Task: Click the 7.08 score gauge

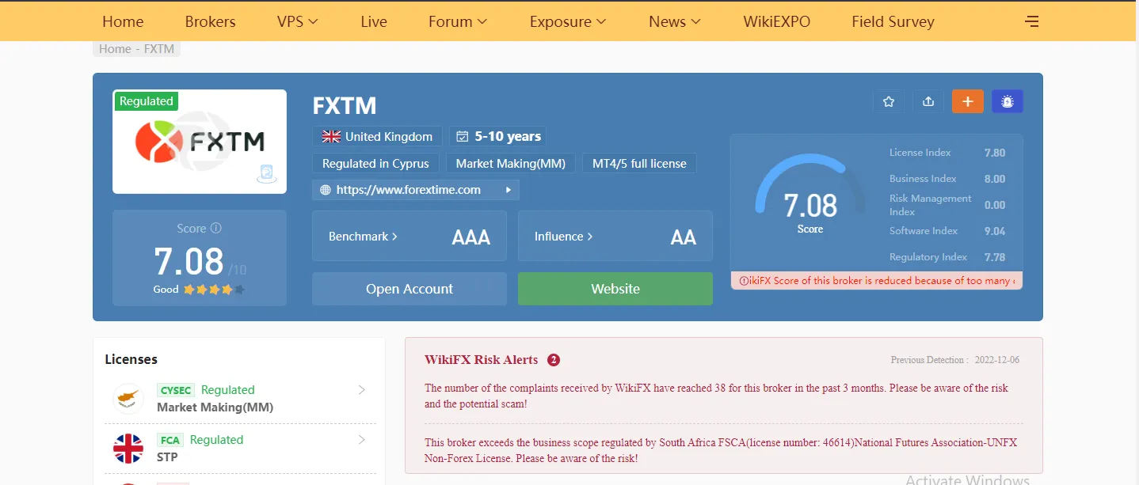Action: (x=809, y=194)
